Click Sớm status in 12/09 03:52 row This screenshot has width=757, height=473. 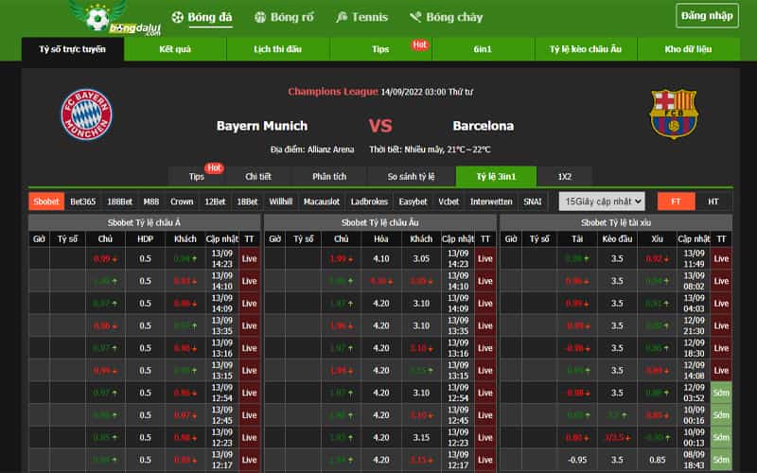721,393
